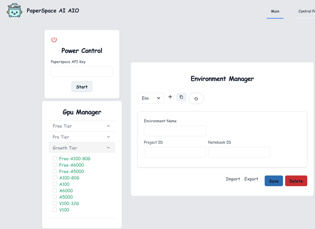Click the Export link
The height and width of the screenshot is (229, 315).
point(251,179)
